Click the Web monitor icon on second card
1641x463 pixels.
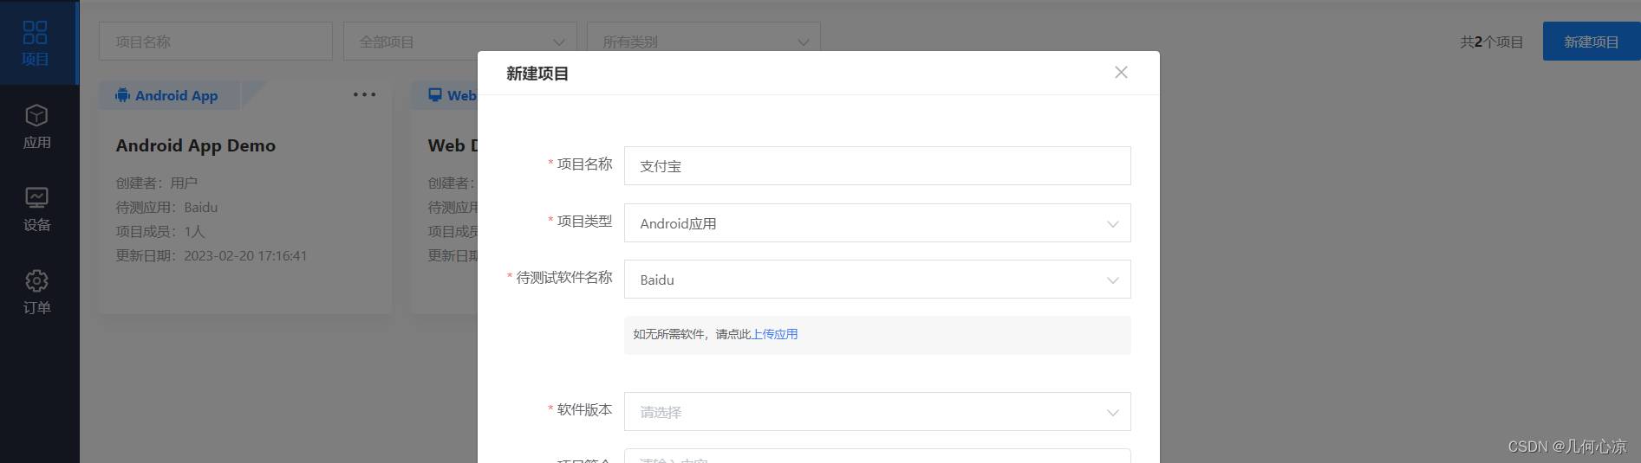(435, 95)
